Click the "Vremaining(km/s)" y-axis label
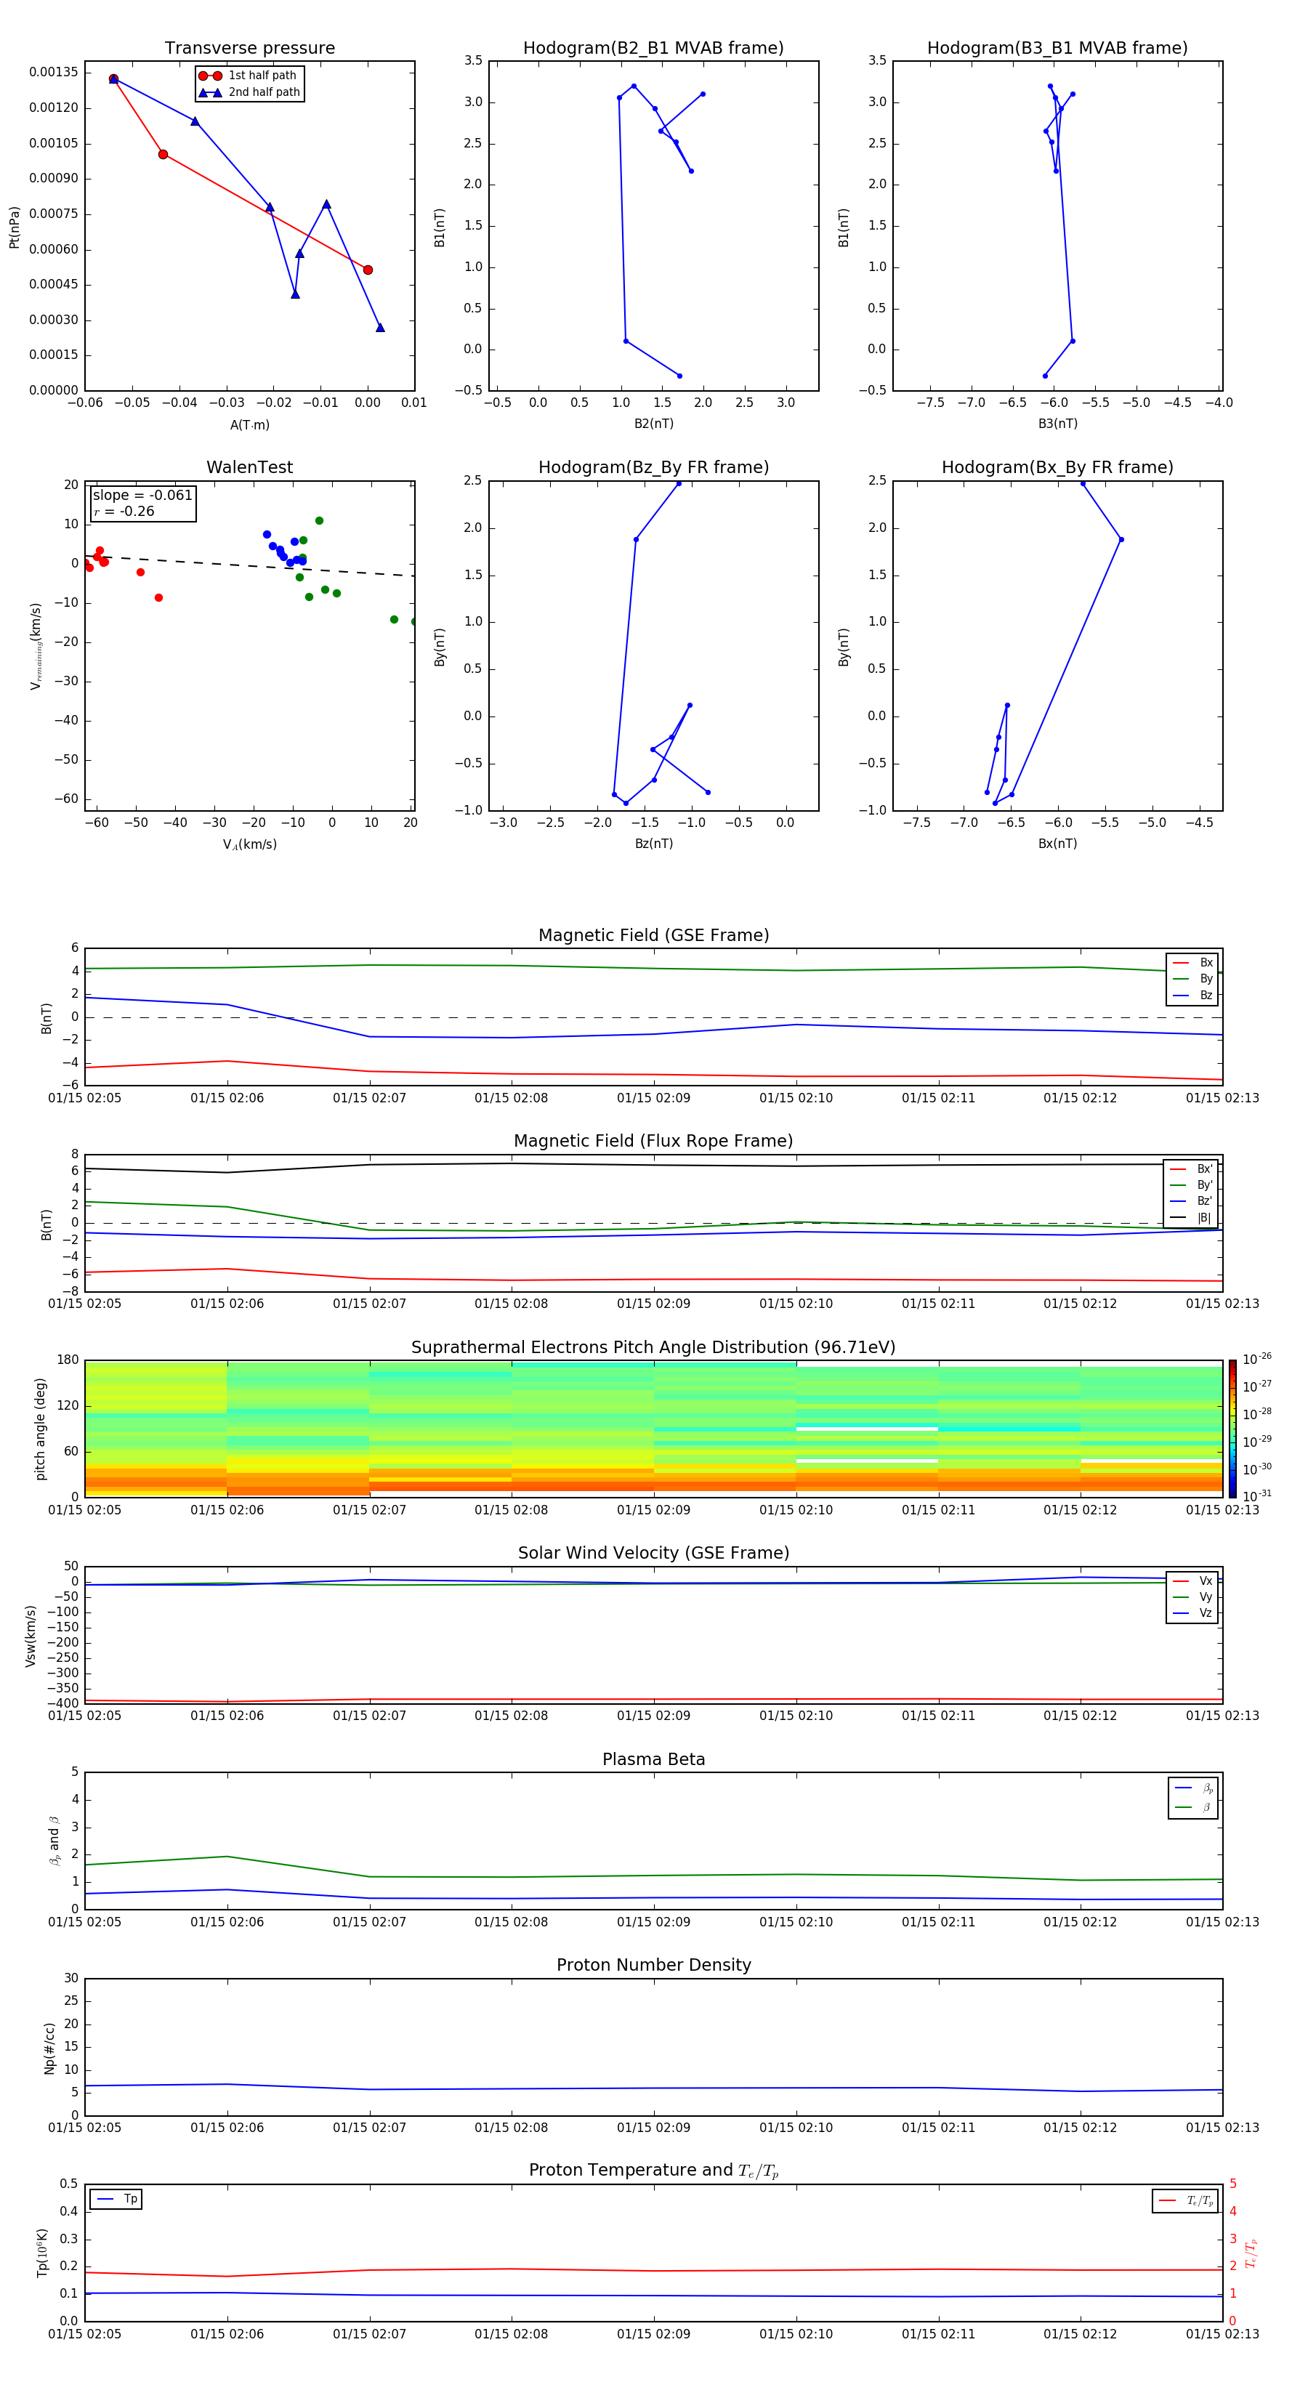This screenshot has height=2398, width=1308. click(36, 646)
